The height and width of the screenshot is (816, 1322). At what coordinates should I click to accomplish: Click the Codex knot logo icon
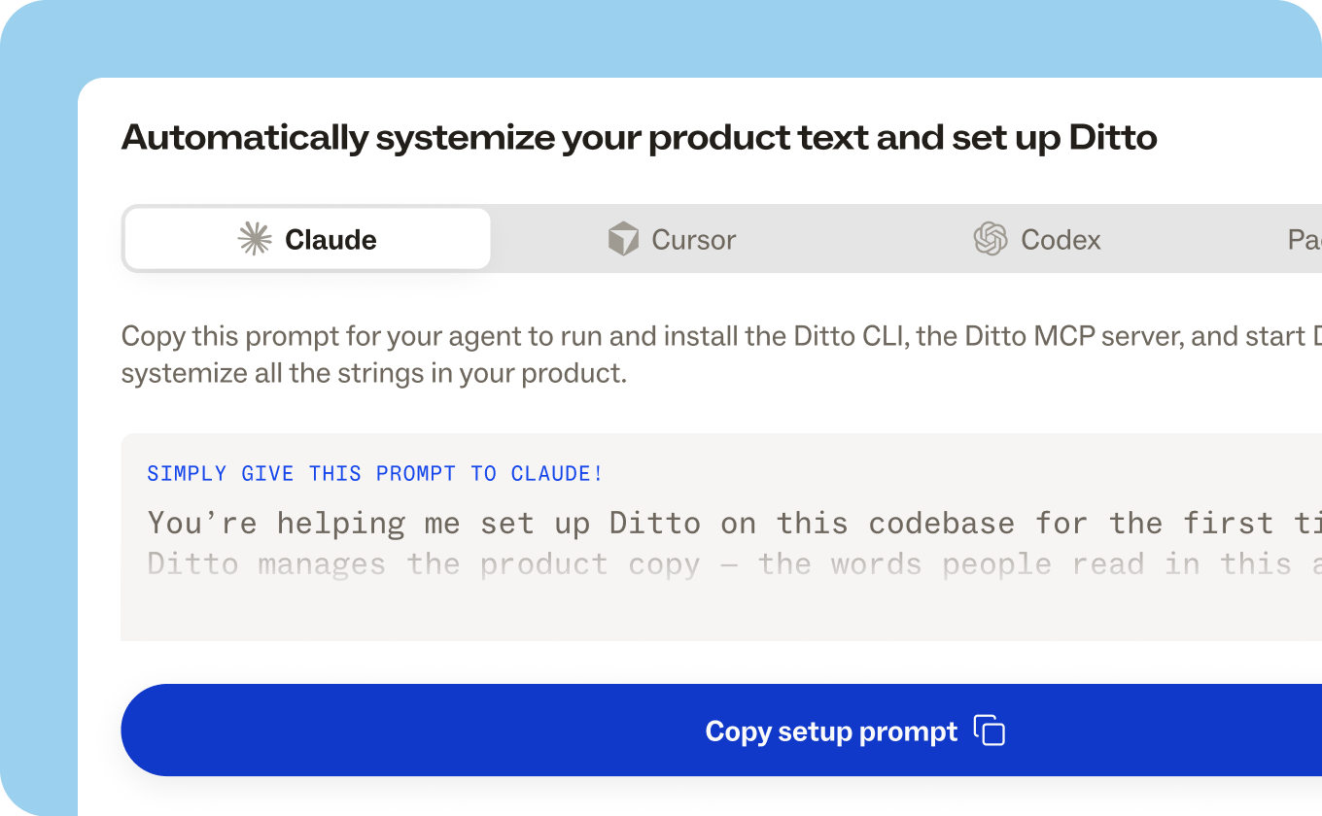point(991,239)
